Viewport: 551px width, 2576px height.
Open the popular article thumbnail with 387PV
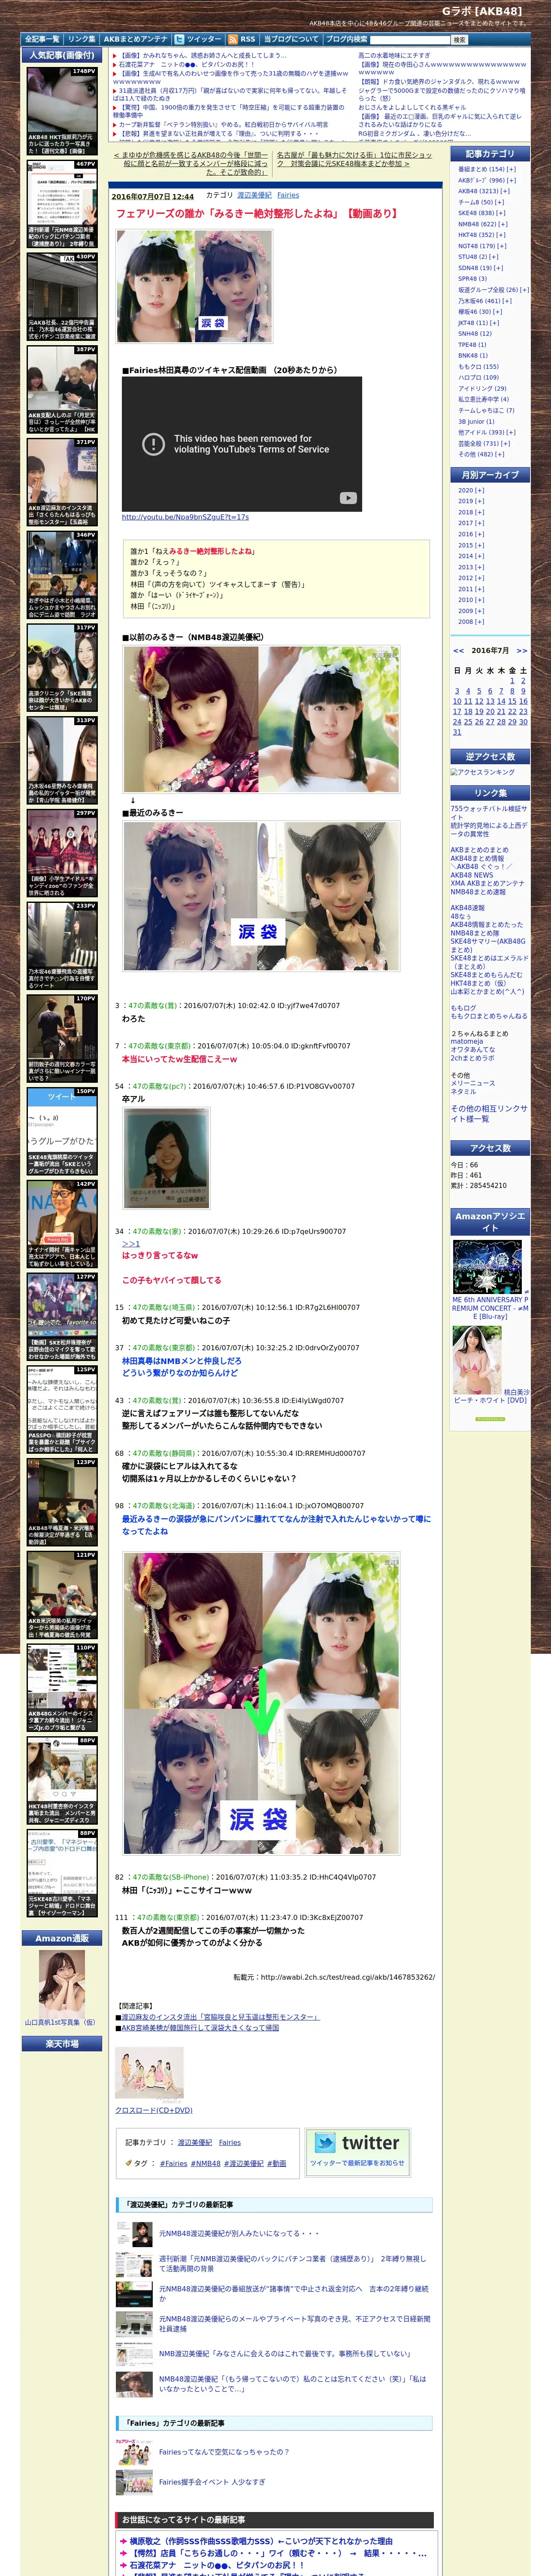pos(62,390)
